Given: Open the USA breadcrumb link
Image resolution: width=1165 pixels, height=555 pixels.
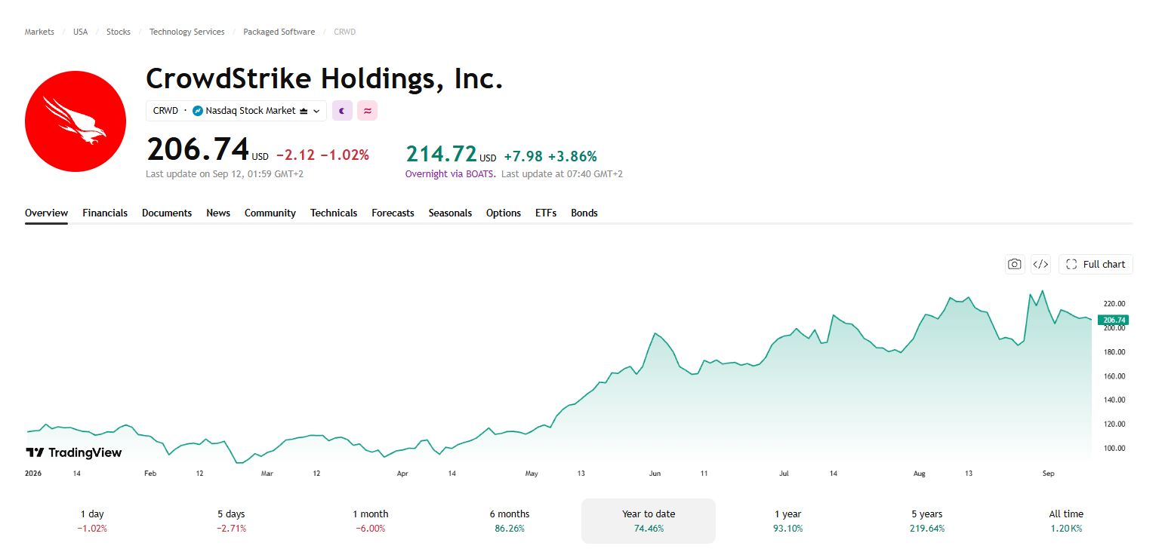Looking at the screenshot, I should (80, 32).
